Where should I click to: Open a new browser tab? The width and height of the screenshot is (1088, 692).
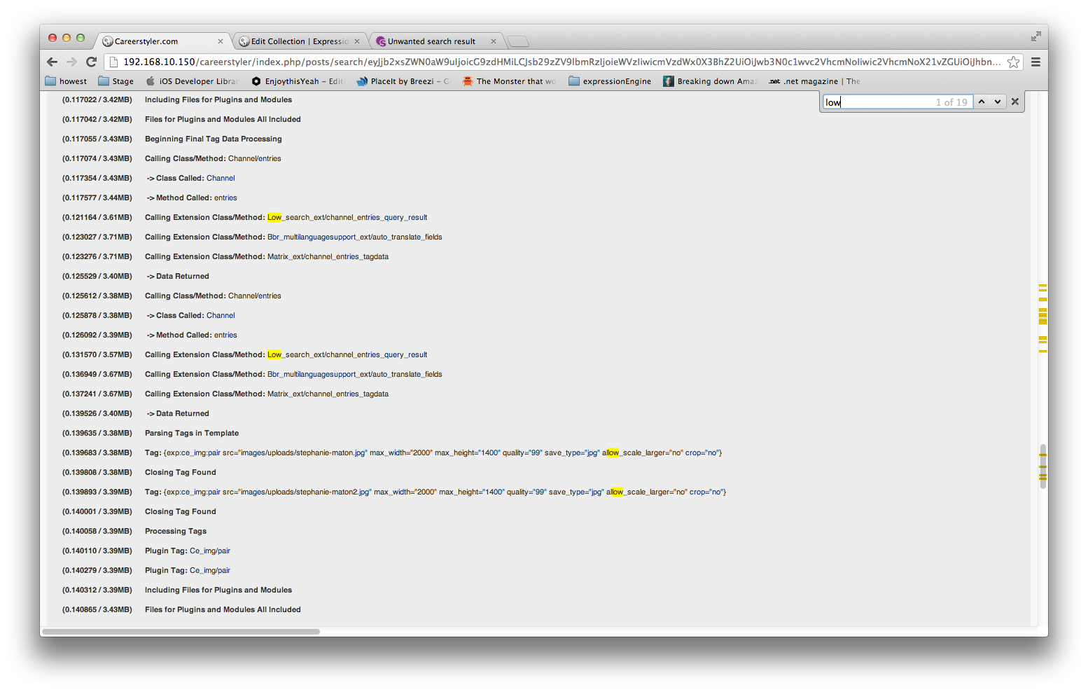tap(517, 41)
